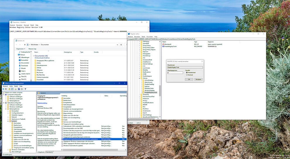The height and width of the screenshot is (159, 290).
Task: Select the Hexadecimaal radio button
Action: tap(187, 73)
